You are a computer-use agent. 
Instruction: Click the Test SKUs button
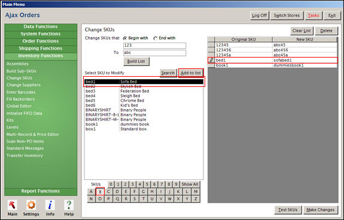(x=288, y=210)
